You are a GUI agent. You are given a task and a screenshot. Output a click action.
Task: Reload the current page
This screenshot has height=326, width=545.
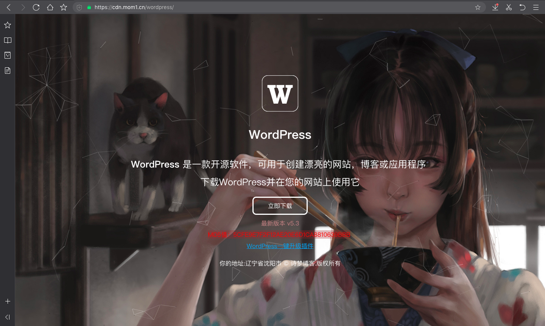[x=36, y=7]
